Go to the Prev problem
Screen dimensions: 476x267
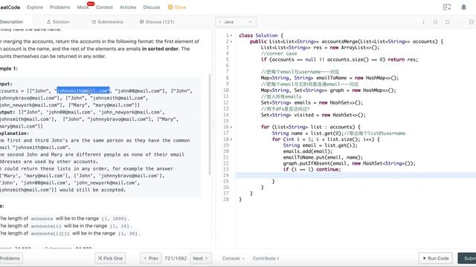151,258
